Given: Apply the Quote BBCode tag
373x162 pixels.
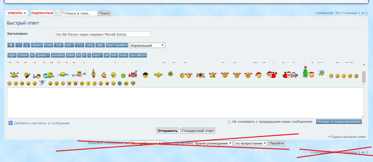Looking at the screenshot, I should click(x=37, y=45).
